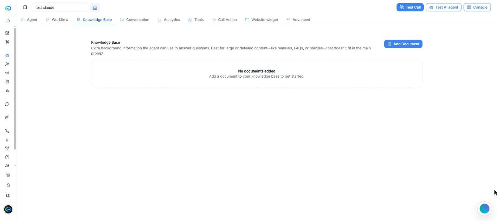Click the app logo in the sidebar's top corner
The height and width of the screenshot is (221, 497).
[x=8, y=8]
